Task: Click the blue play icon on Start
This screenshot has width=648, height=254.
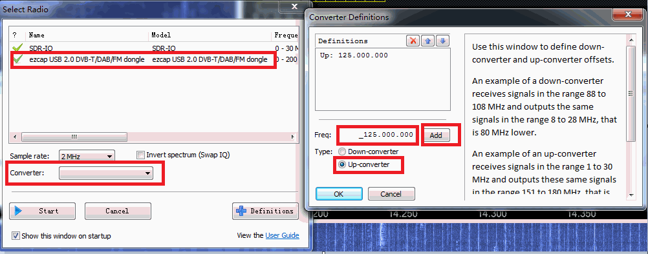Action: (x=17, y=211)
